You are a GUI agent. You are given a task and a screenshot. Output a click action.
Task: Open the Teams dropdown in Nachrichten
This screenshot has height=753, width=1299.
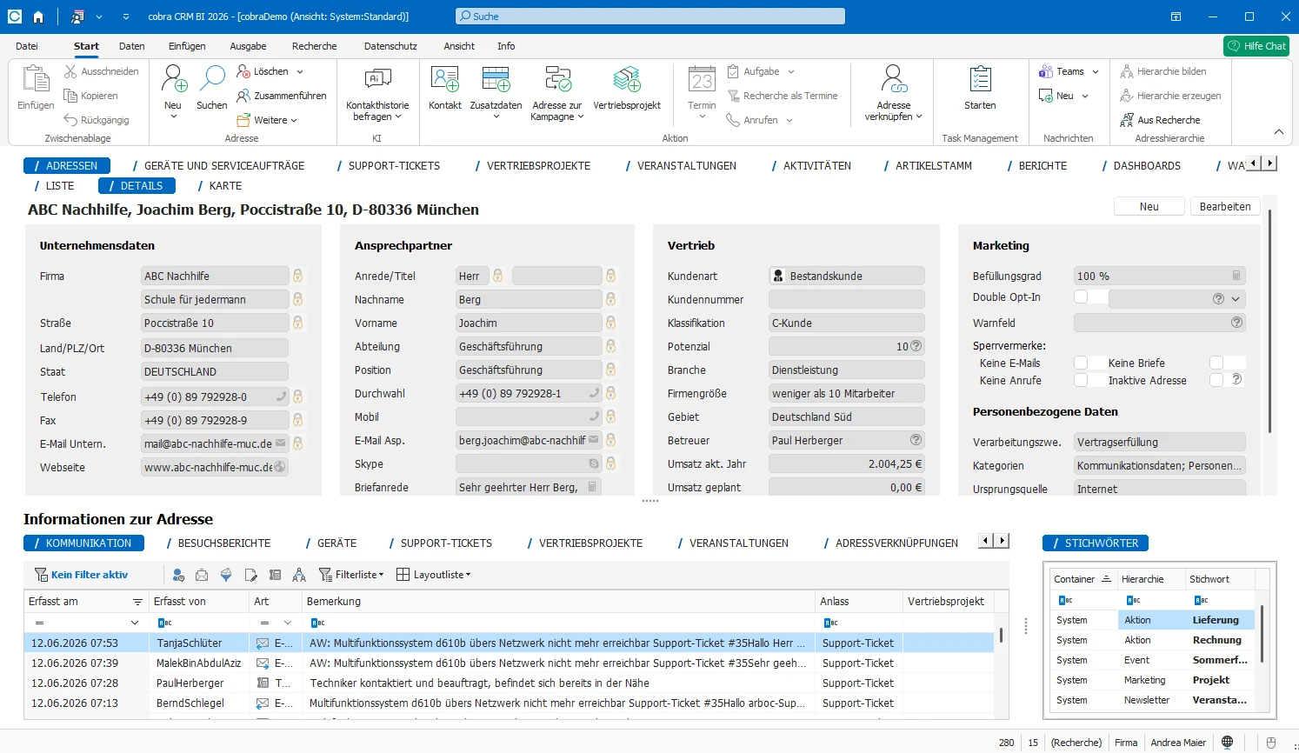[x=1096, y=71]
